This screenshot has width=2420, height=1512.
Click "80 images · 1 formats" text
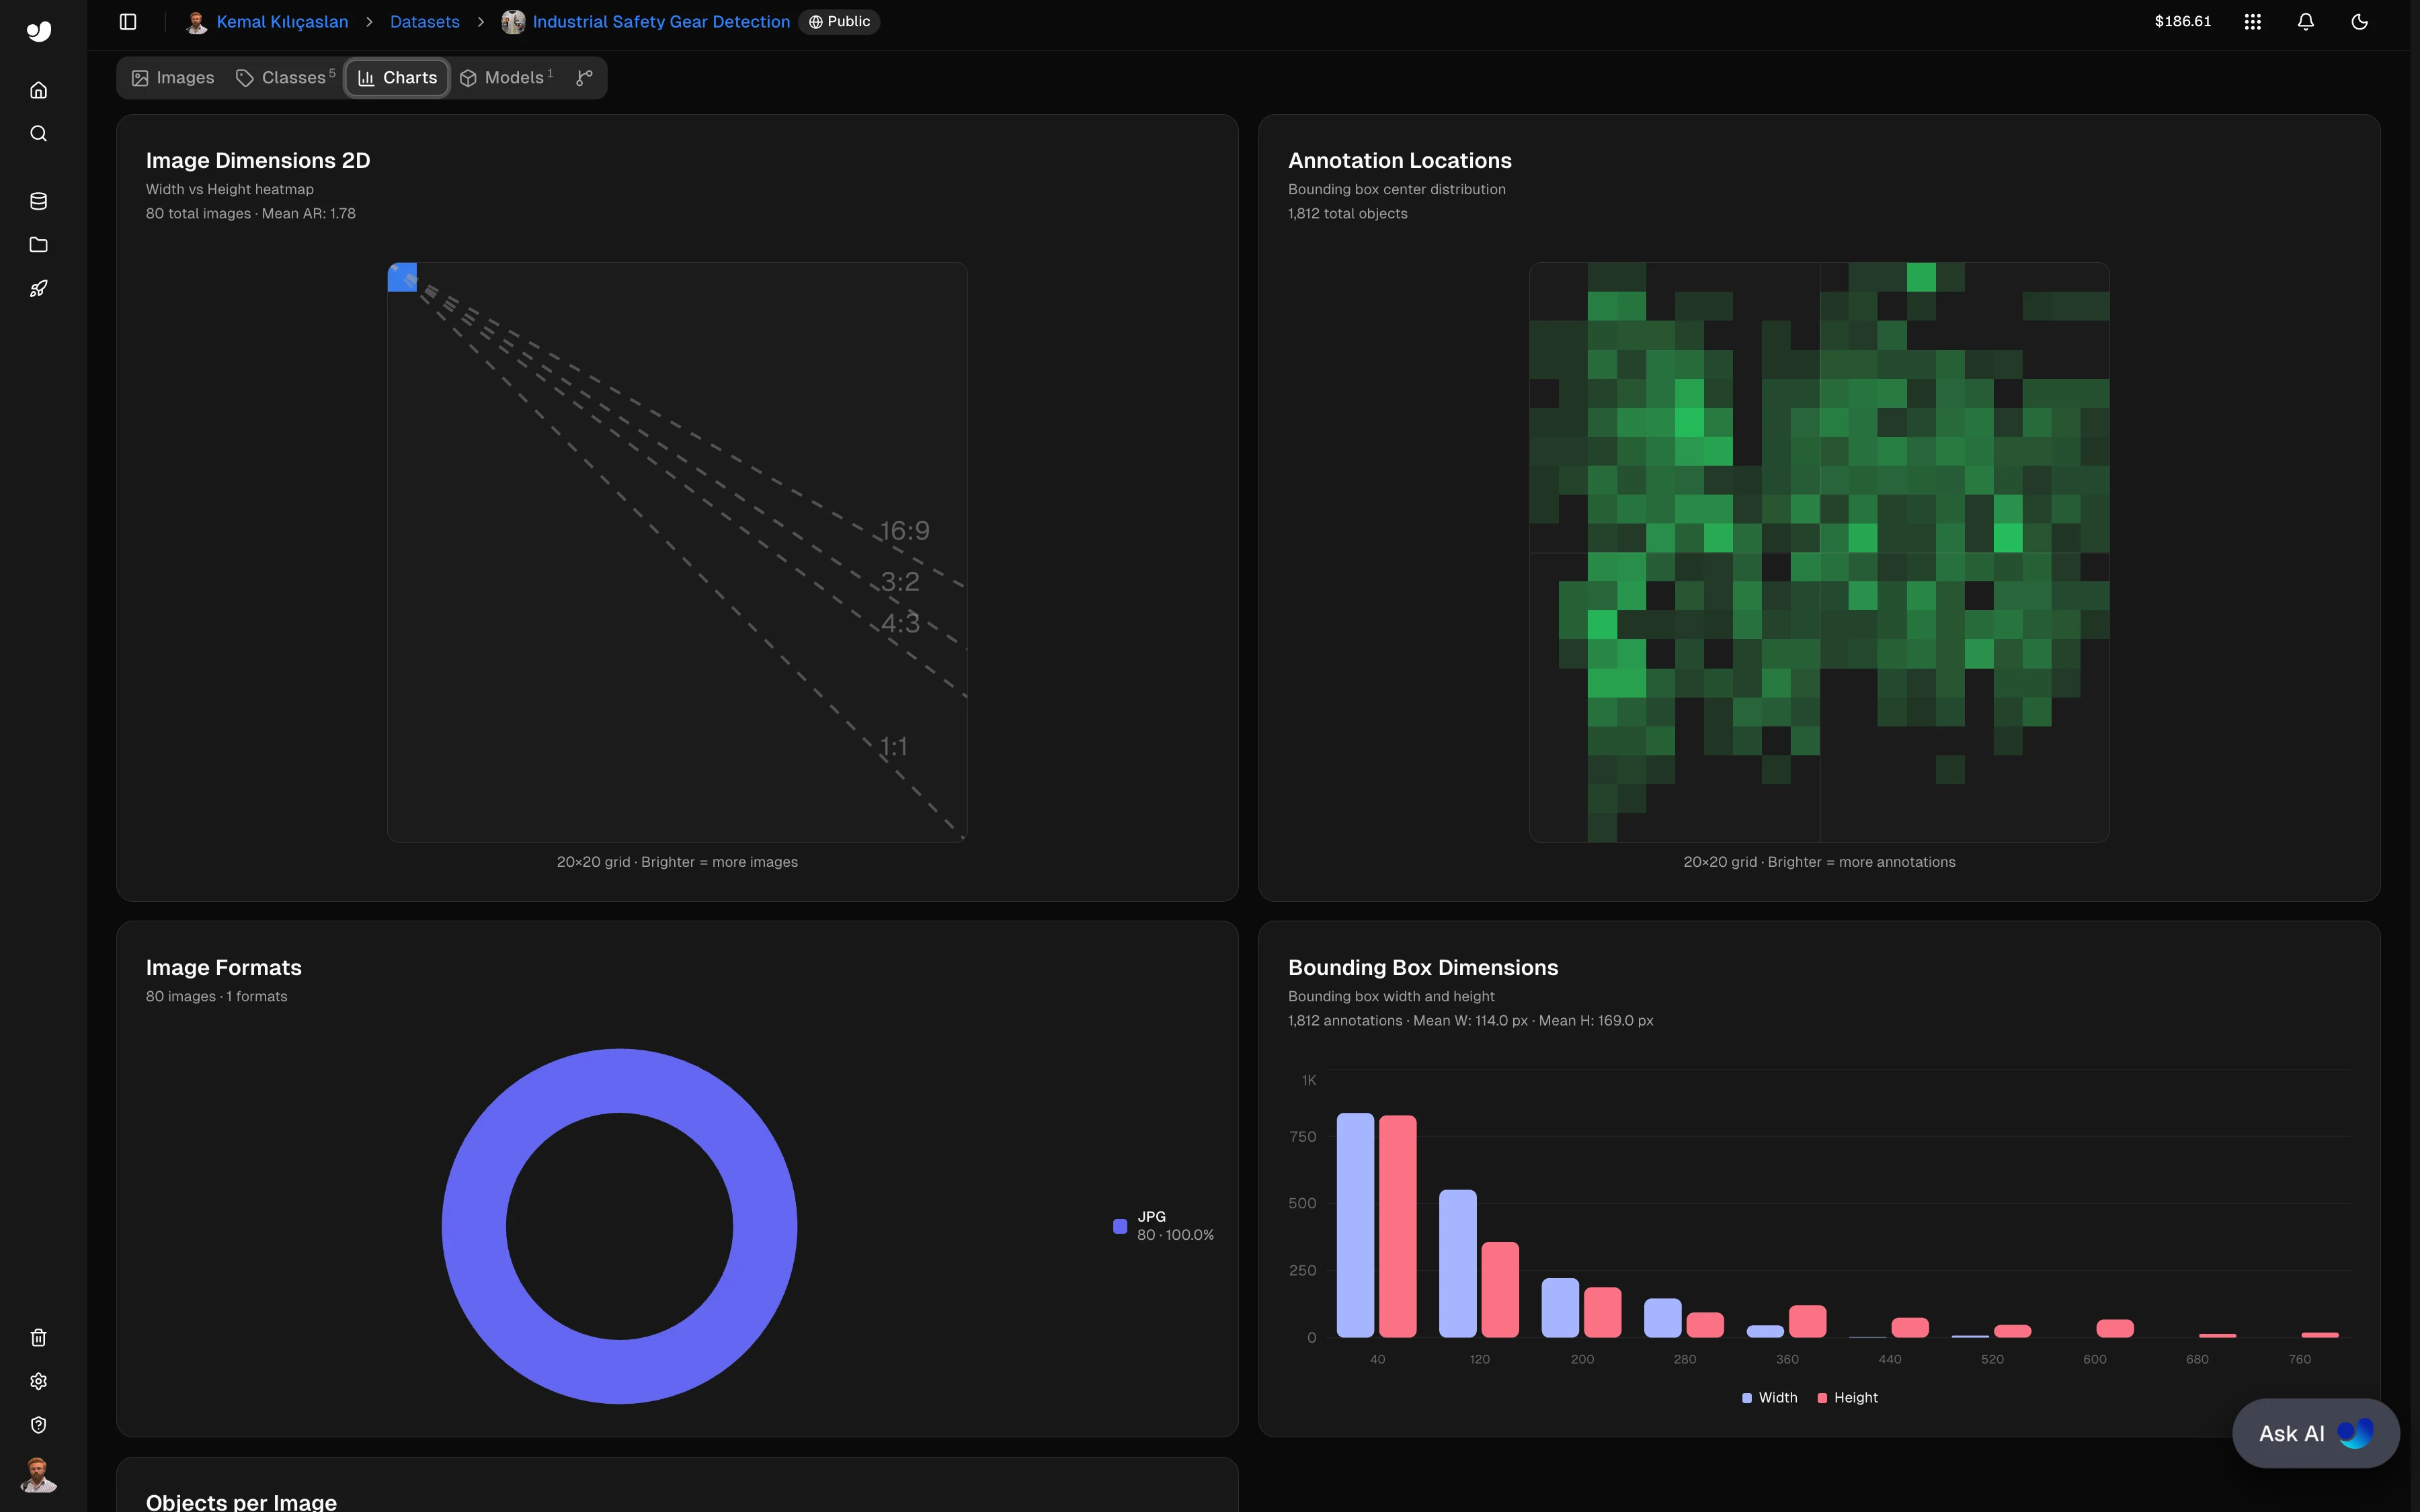click(x=217, y=997)
